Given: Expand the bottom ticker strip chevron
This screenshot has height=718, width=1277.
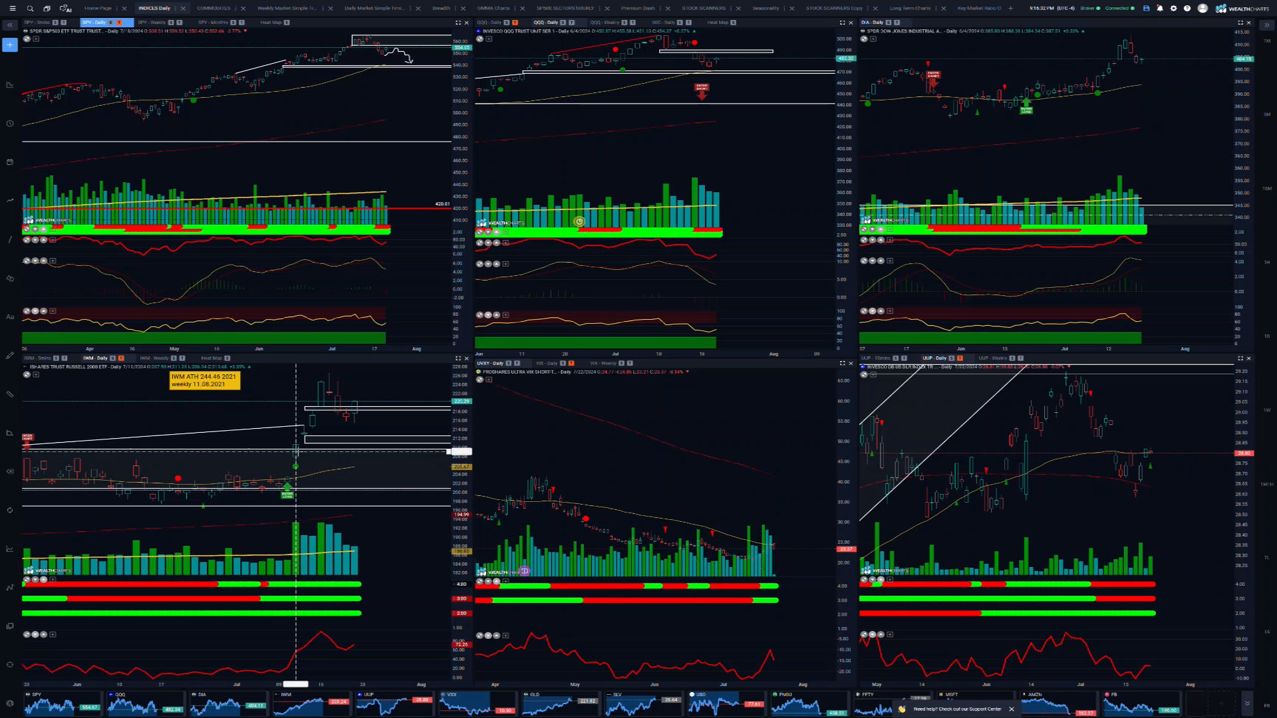Looking at the screenshot, I should click(1247, 703).
